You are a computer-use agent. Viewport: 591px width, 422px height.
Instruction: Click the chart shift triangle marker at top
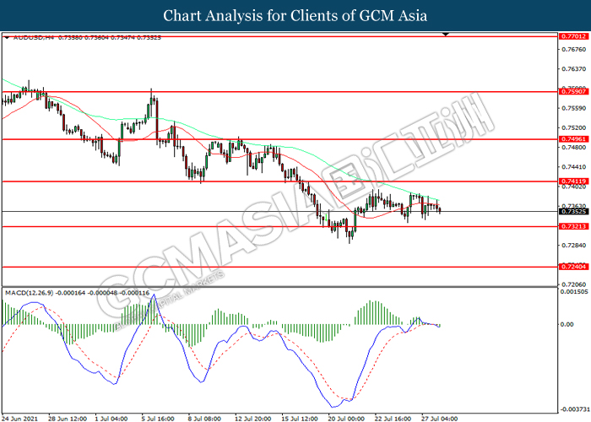446,35
